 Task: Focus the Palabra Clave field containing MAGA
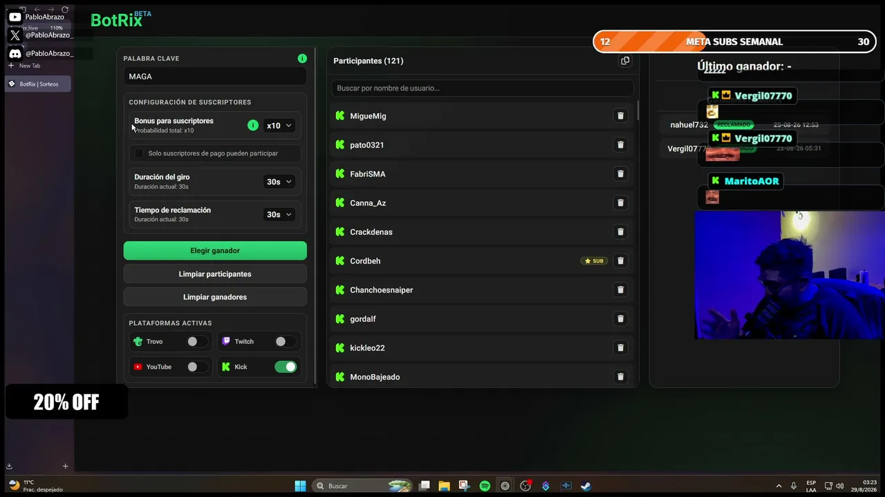[215, 77]
